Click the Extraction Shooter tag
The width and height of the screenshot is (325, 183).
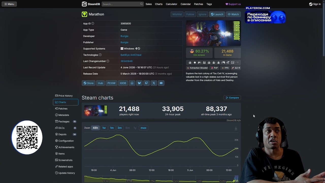tap(197, 68)
